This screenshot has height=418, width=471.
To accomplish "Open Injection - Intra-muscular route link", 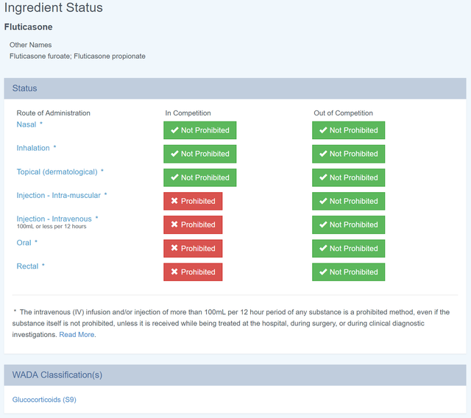I will (59, 195).
